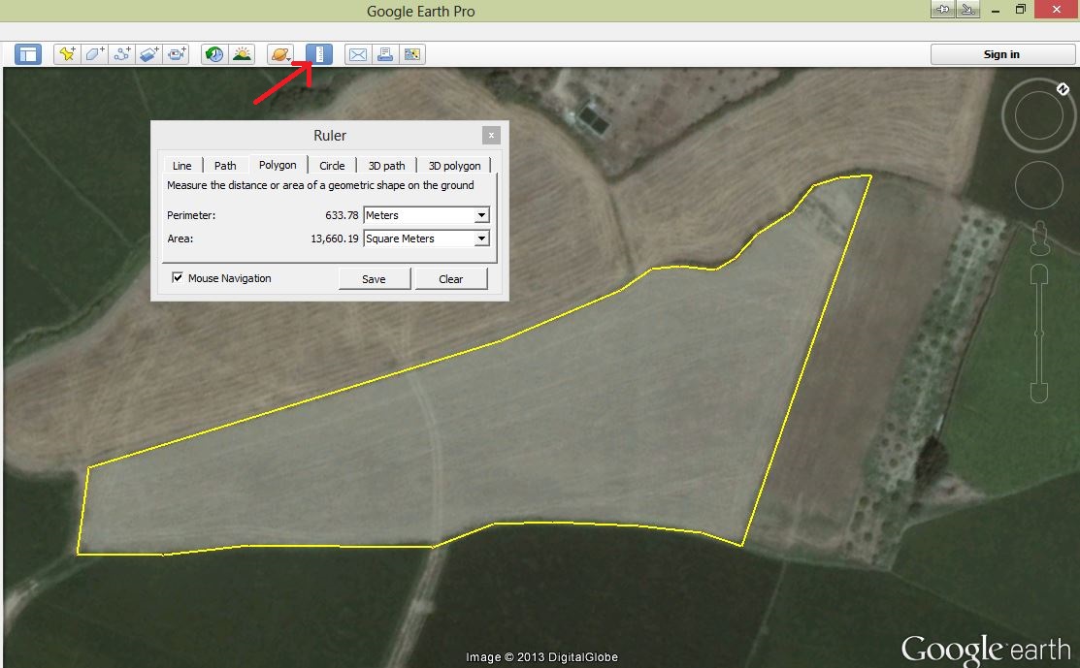
Task: Click the Print icon in toolbar
Action: [x=385, y=54]
